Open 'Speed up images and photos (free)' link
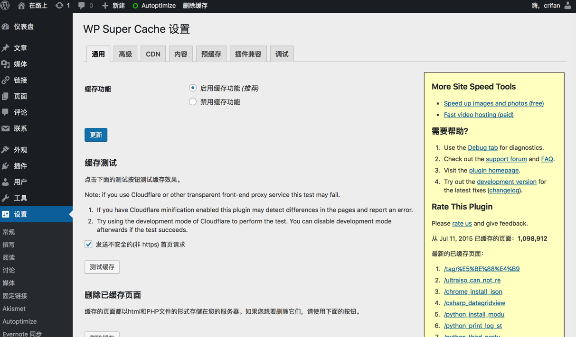Image resolution: width=576 pixels, height=337 pixels. click(494, 103)
